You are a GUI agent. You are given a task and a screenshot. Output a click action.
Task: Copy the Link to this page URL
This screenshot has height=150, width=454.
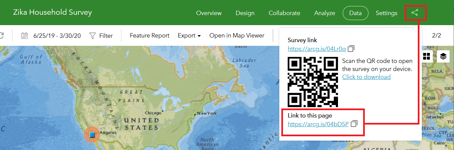click(354, 124)
